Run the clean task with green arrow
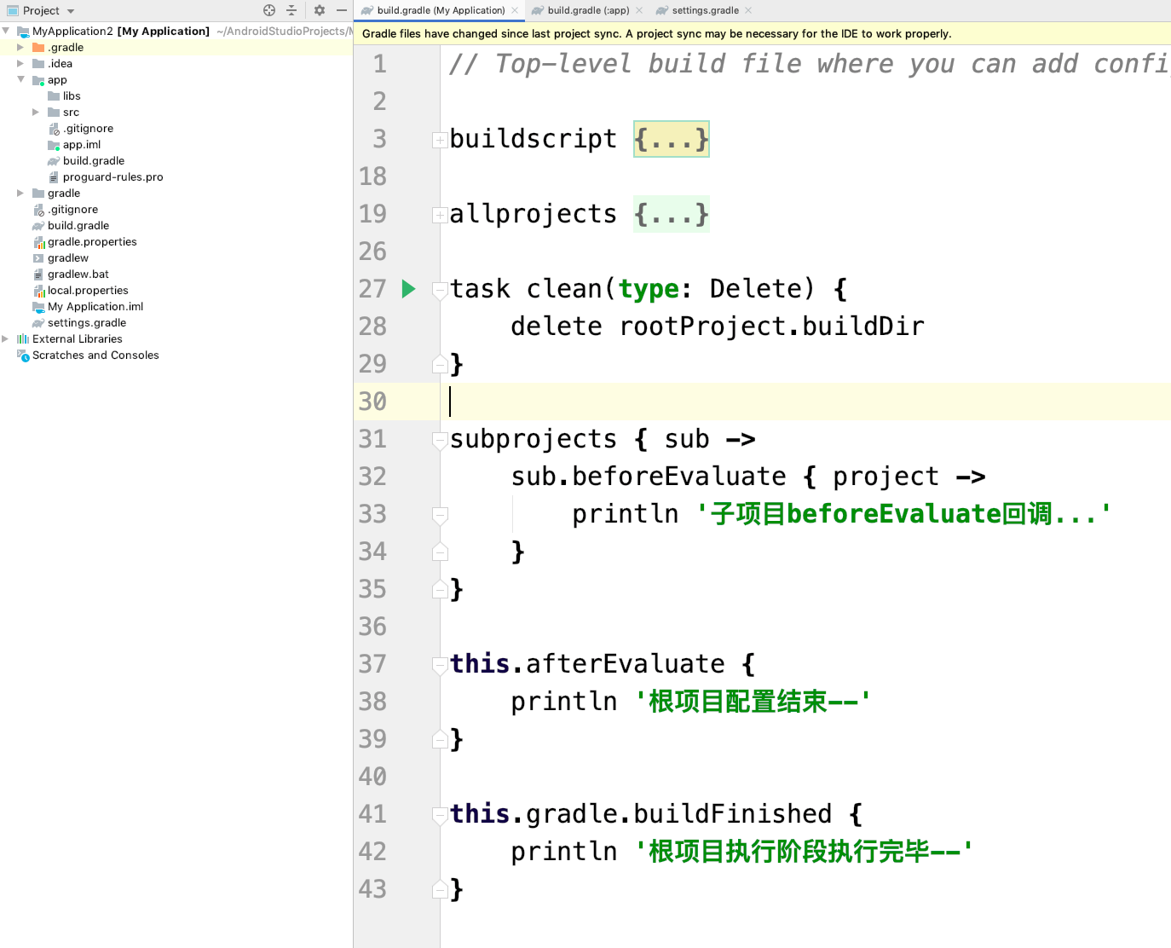This screenshot has width=1171, height=948. tap(408, 289)
